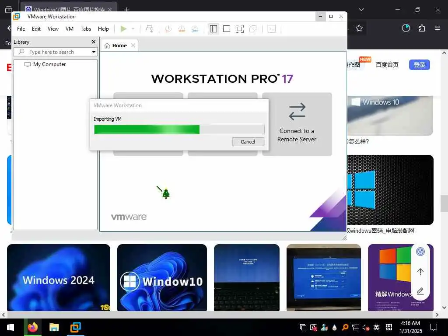Screen dimensions: 448x336
Task: Click the circular floating icon above the arrow
Action: click(x=420, y=252)
